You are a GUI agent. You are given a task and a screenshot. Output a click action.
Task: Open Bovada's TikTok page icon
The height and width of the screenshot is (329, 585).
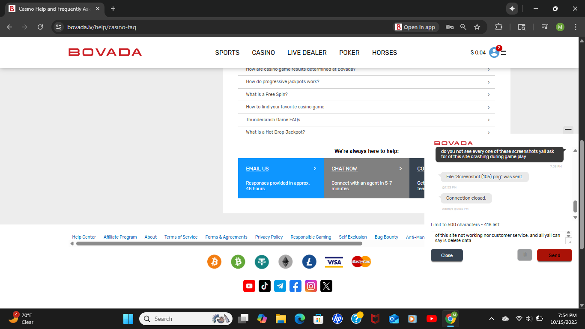pos(265,286)
